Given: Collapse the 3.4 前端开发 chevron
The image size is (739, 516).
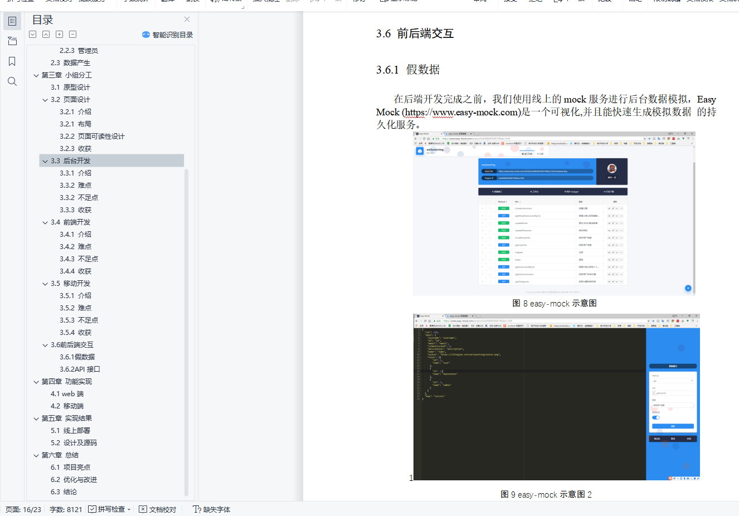Looking at the screenshot, I should pos(45,222).
